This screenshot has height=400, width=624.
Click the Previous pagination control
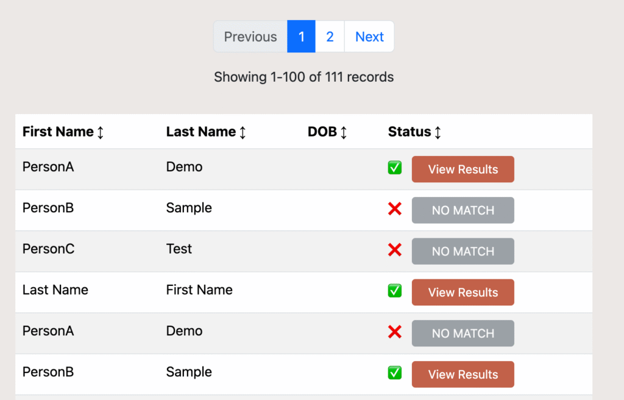pyautogui.click(x=250, y=37)
